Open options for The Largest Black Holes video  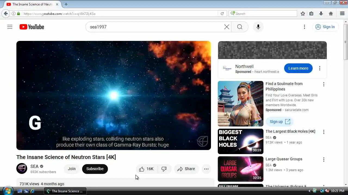pyautogui.click(x=324, y=132)
